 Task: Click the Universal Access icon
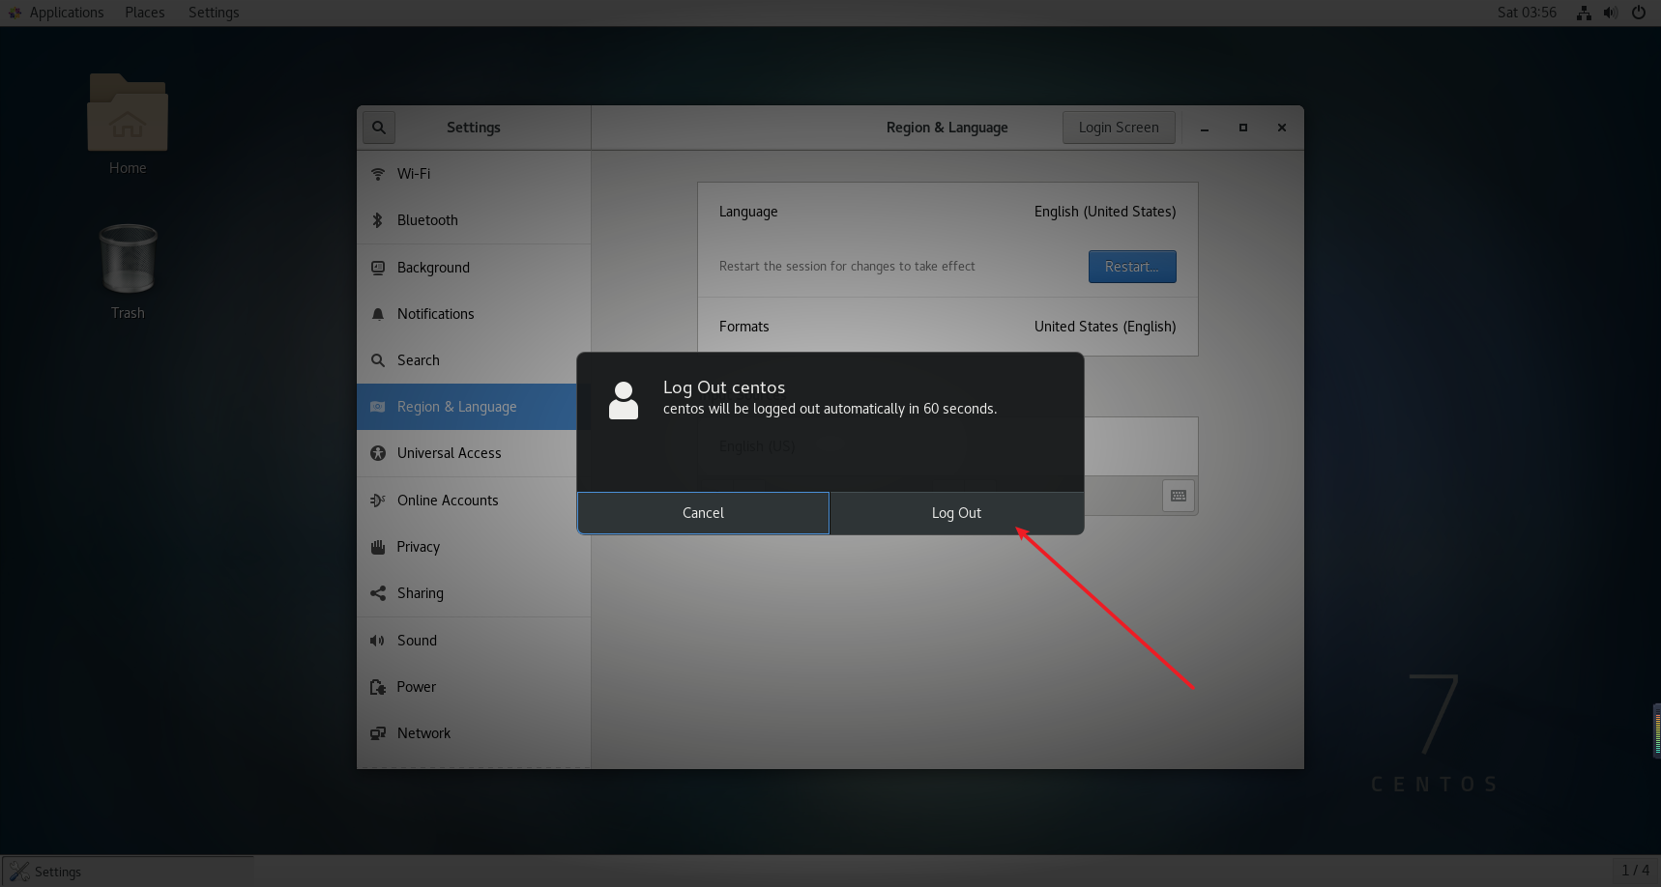coord(378,453)
